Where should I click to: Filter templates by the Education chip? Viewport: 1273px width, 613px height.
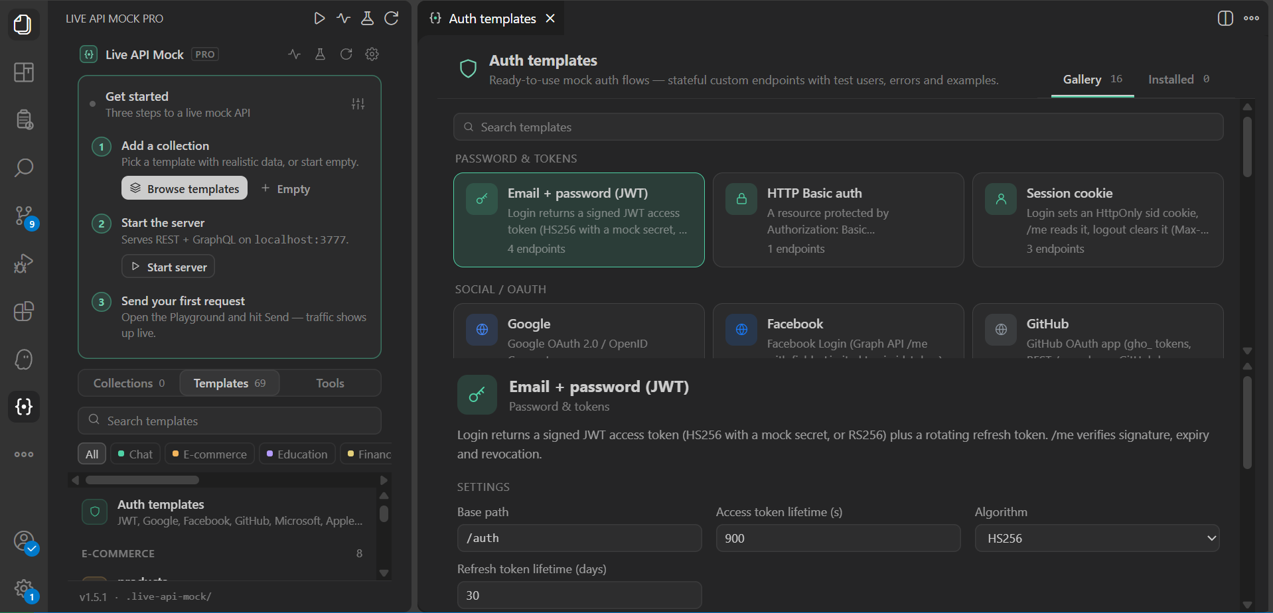pos(297,454)
